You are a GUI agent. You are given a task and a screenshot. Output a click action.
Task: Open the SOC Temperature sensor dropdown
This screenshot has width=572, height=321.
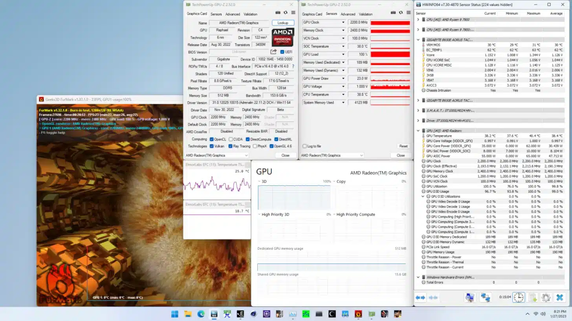[x=343, y=46]
